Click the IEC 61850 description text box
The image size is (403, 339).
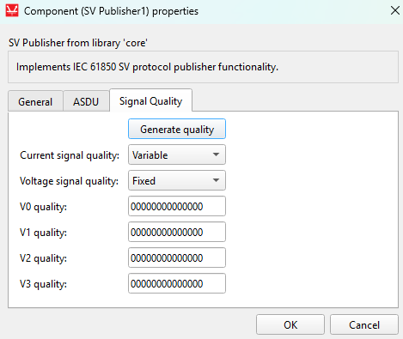click(203, 67)
